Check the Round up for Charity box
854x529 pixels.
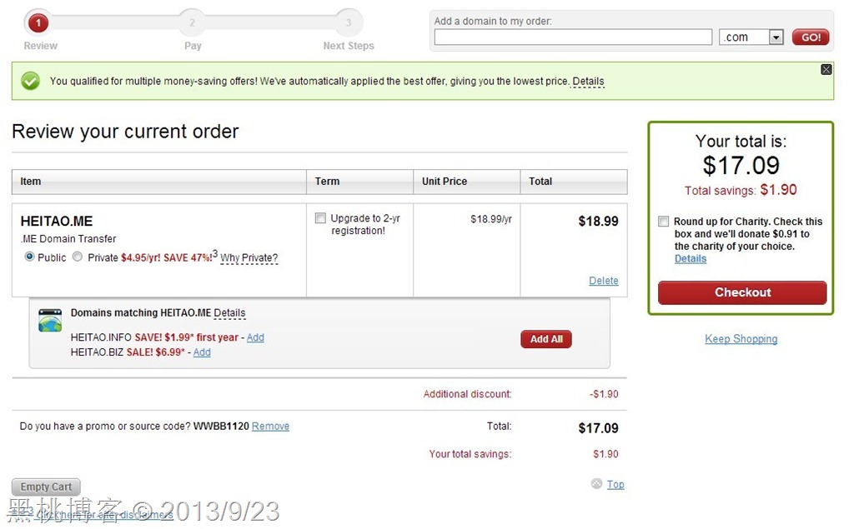[x=663, y=222]
